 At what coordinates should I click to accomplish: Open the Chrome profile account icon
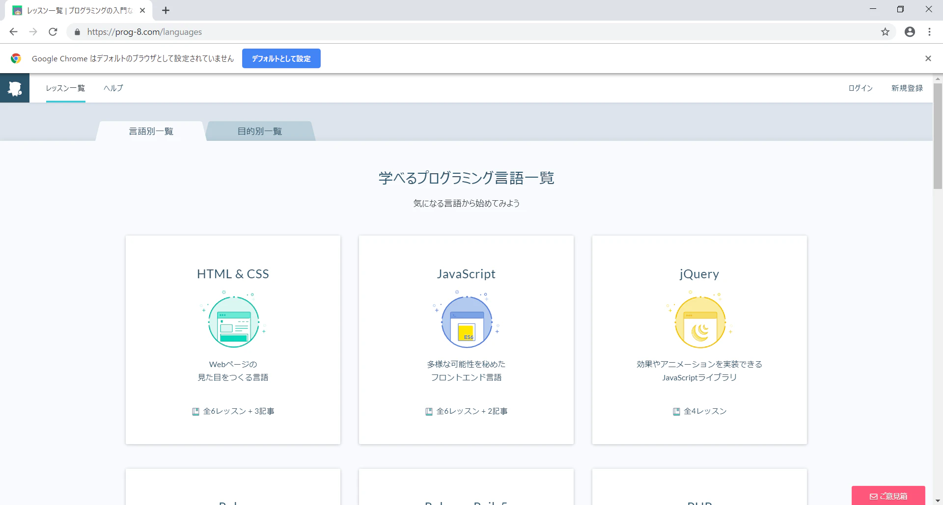(910, 32)
